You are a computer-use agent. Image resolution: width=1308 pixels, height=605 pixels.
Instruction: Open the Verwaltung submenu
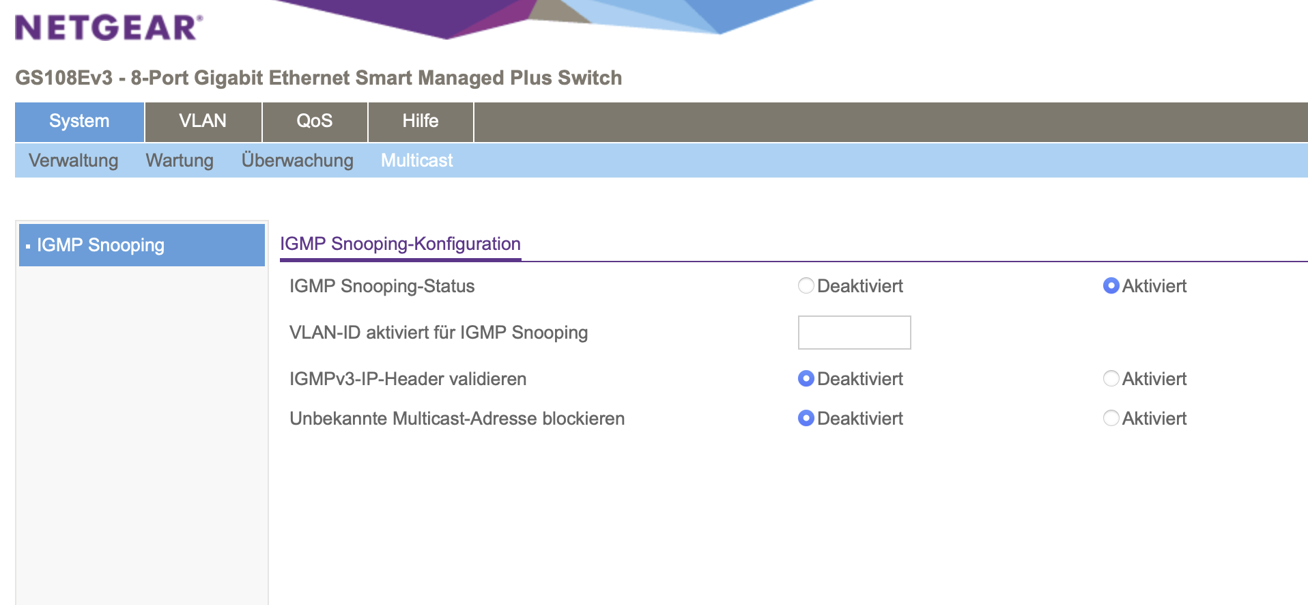tap(74, 160)
